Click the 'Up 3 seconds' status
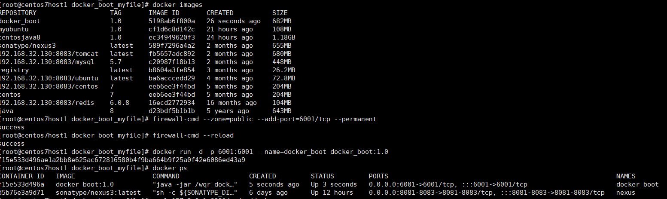The width and height of the screenshot is (667, 199). click(334, 184)
